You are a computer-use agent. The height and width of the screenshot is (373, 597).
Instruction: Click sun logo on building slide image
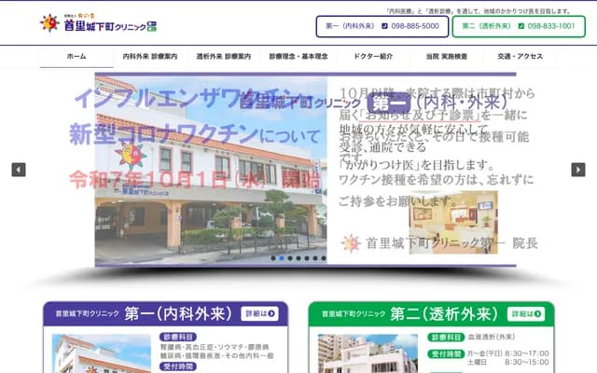click(x=131, y=156)
